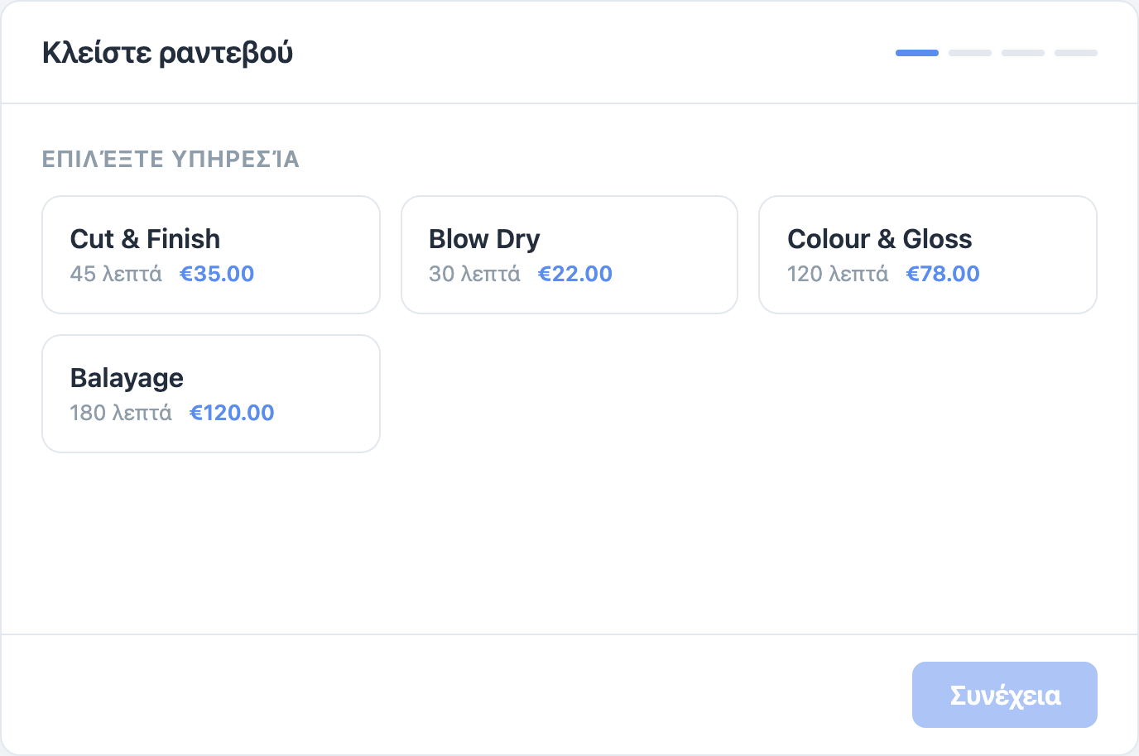Click the €78.00 price text
This screenshot has height=756, width=1139.
pyautogui.click(x=943, y=274)
